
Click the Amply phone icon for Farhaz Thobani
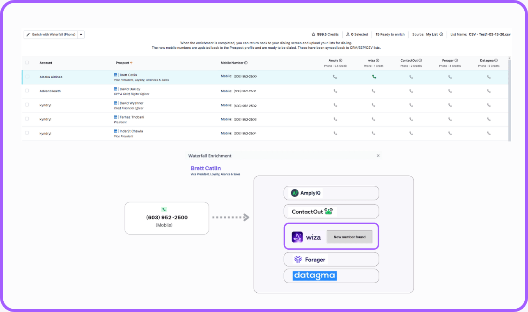(x=335, y=119)
